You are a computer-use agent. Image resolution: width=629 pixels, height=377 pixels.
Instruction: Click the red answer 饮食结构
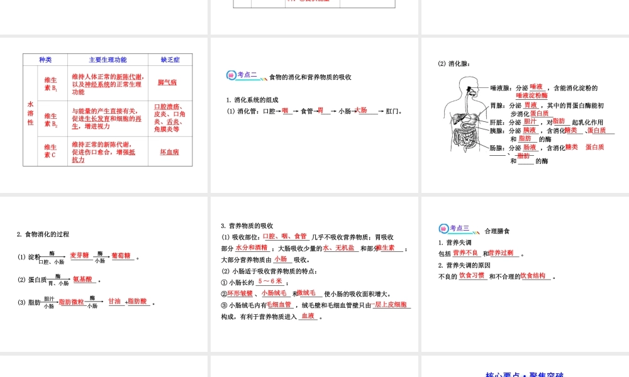point(533,275)
